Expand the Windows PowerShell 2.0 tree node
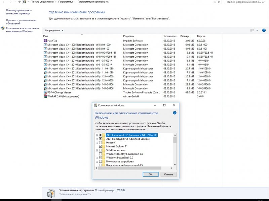269x201 pixels. [97, 158]
